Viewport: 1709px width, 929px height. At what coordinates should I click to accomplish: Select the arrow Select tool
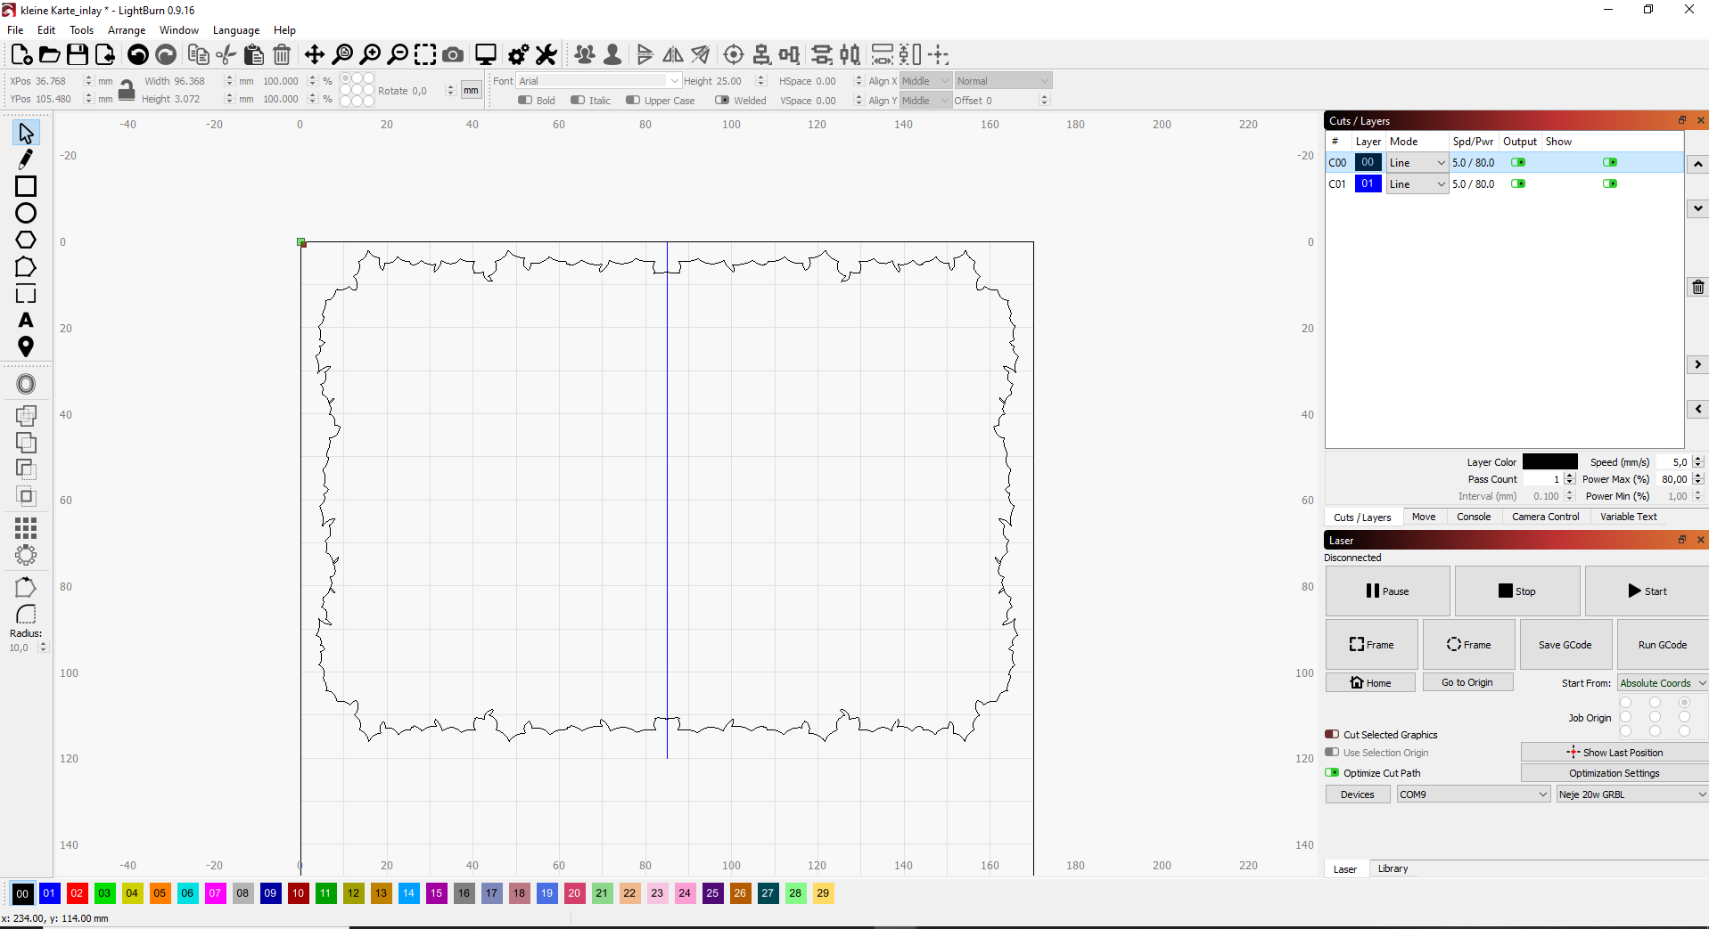pyautogui.click(x=26, y=134)
